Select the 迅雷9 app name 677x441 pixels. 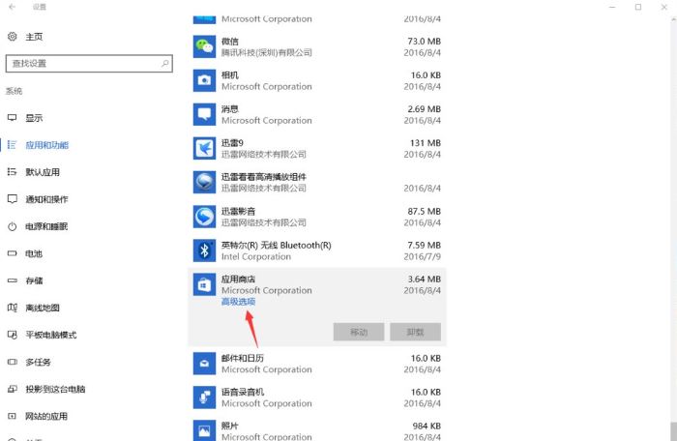[x=232, y=143]
